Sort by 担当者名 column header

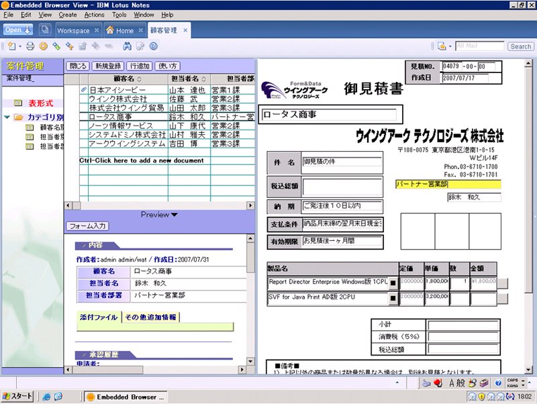point(189,79)
